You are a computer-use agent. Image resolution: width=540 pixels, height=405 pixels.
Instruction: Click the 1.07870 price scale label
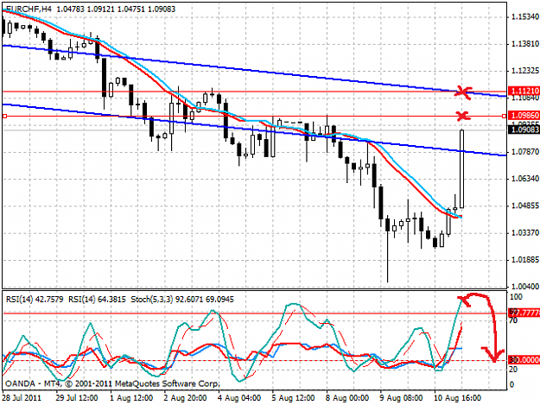coord(524,151)
